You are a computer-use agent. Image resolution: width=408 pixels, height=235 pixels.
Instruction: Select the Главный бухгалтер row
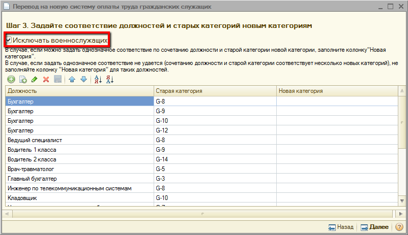[79, 179]
